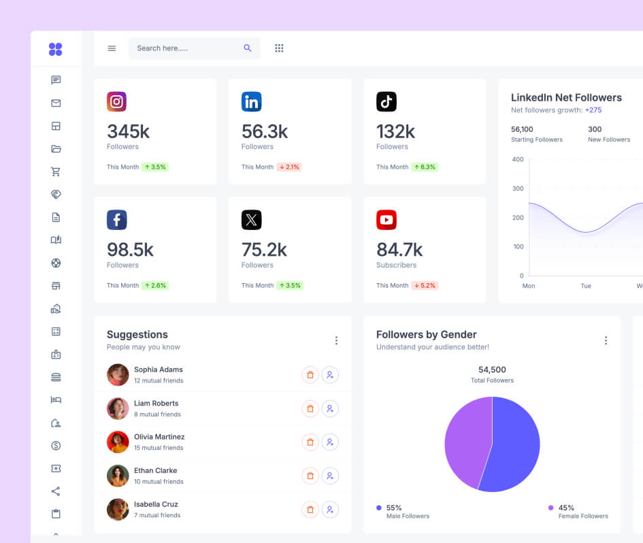The width and height of the screenshot is (643, 543).
Task: Select the mail envelope icon in the sidebar
Action: coord(56,103)
